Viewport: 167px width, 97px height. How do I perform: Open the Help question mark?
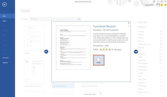tap(154, 2)
